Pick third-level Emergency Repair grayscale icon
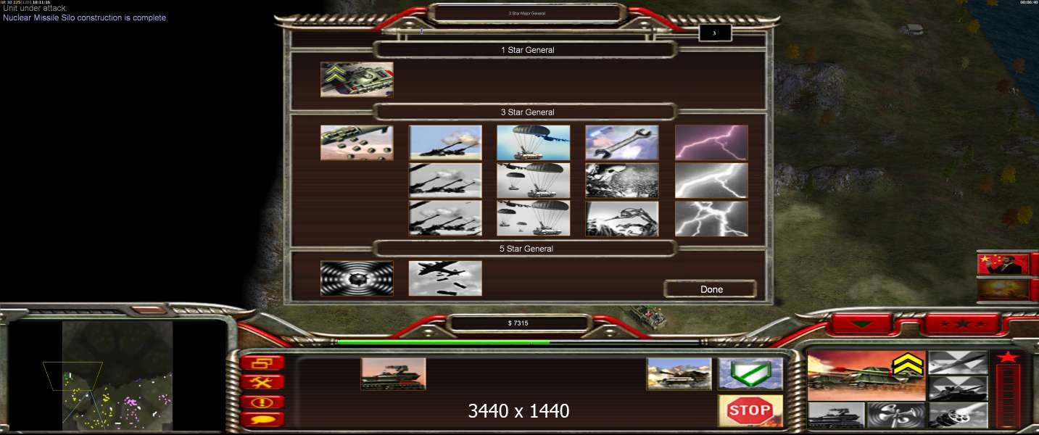The height and width of the screenshot is (435, 1039). pyautogui.click(x=622, y=218)
